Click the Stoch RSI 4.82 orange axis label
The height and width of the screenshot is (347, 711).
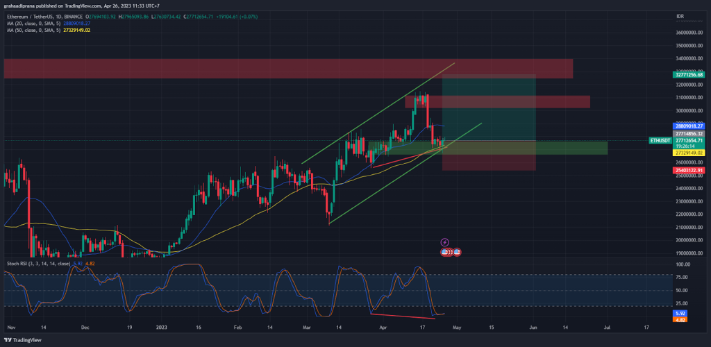pyautogui.click(x=680, y=319)
